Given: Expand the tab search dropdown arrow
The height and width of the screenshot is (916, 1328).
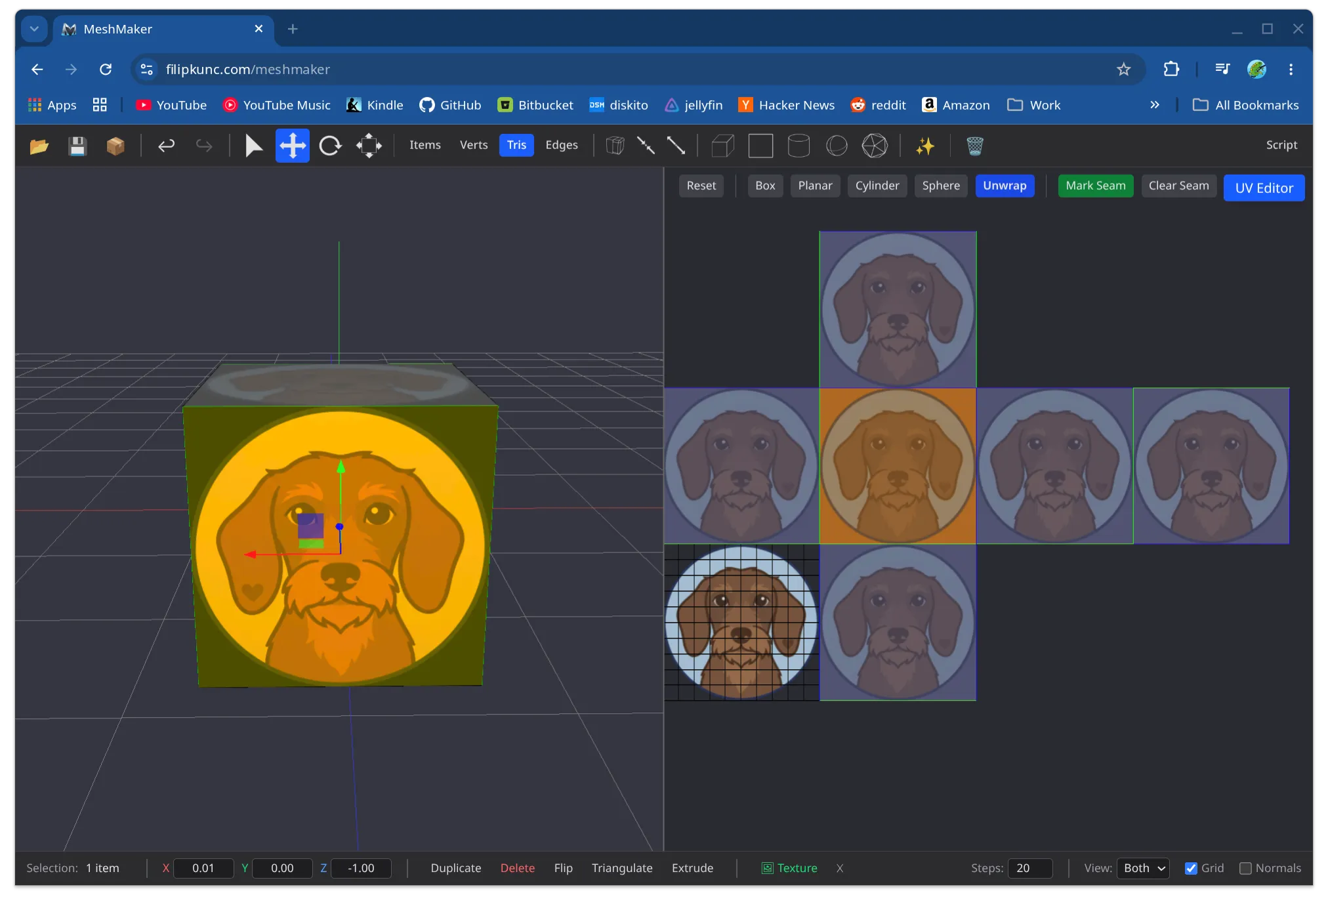Looking at the screenshot, I should coord(34,29).
